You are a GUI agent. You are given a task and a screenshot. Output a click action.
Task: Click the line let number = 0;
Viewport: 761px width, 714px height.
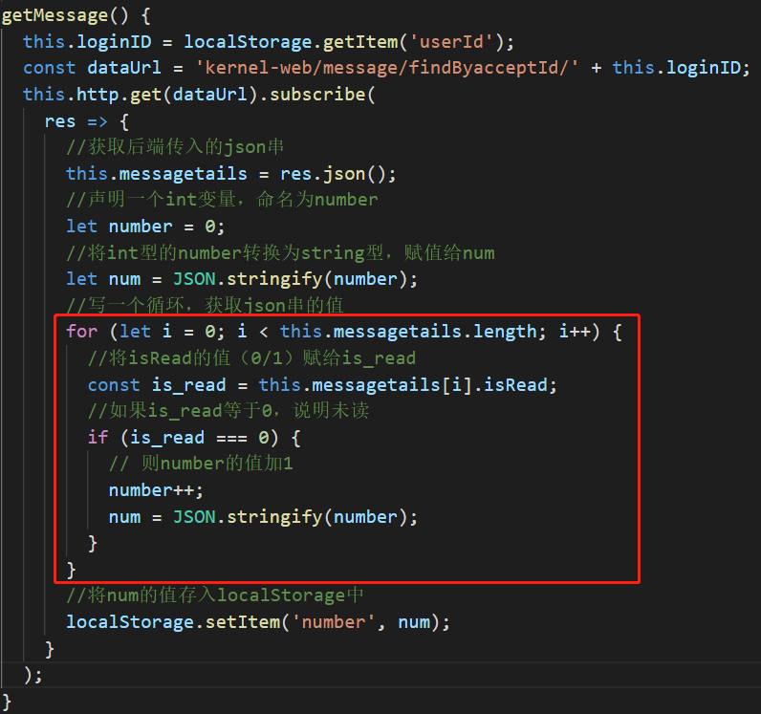click(x=145, y=227)
